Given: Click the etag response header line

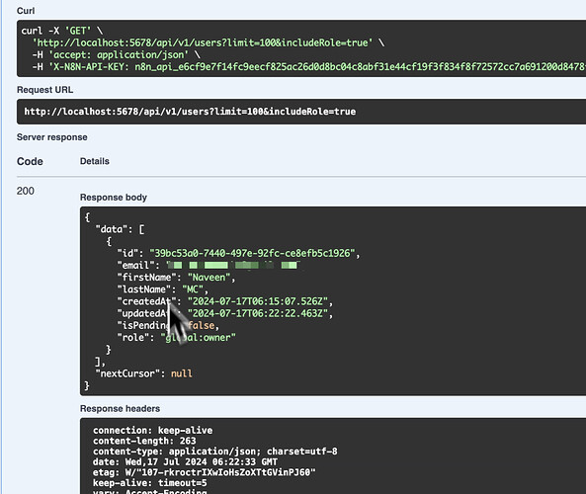Looking at the screenshot, I should tap(205, 472).
